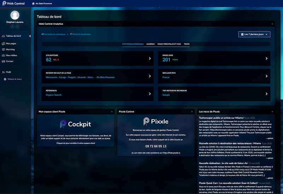Click the Réduire le menu arrow icon
The width and height of the screenshot is (283, 194).
(x=5, y=79)
